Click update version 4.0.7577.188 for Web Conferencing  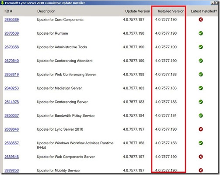(x=133, y=75)
